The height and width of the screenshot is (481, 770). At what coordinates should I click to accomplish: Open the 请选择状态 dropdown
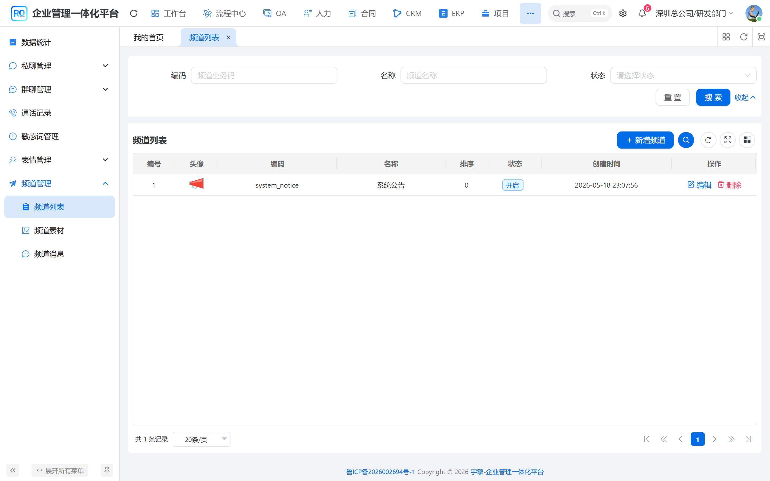pyautogui.click(x=683, y=75)
